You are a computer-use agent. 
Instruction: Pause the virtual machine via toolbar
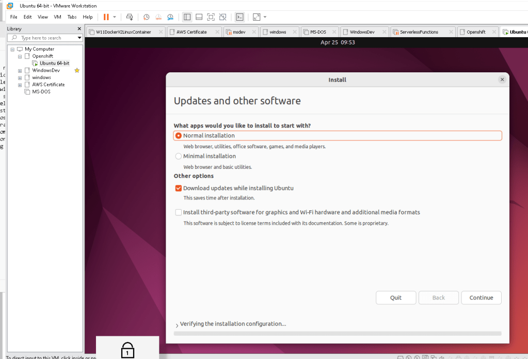tap(106, 17)
